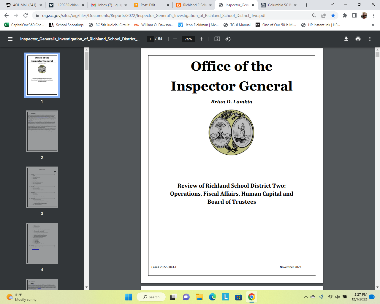Open the notification badge showing 10
Image resolution: width=380 pixels, height=304 pixels.
pos(372,297)
